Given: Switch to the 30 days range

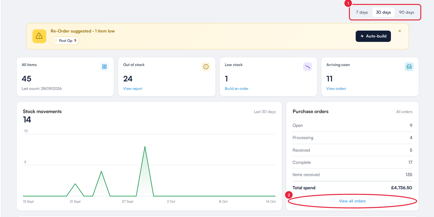Looking at the screenshot, I should [383, 12].
